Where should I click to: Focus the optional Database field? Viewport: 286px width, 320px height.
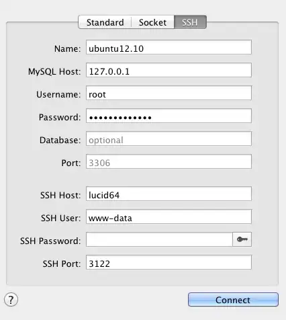169,138
